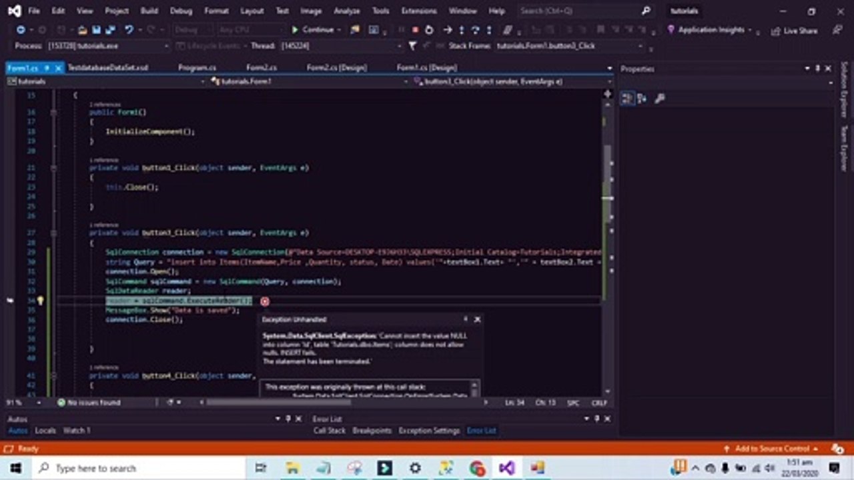Expand the open-documents list arrow

tap(609, 68)
